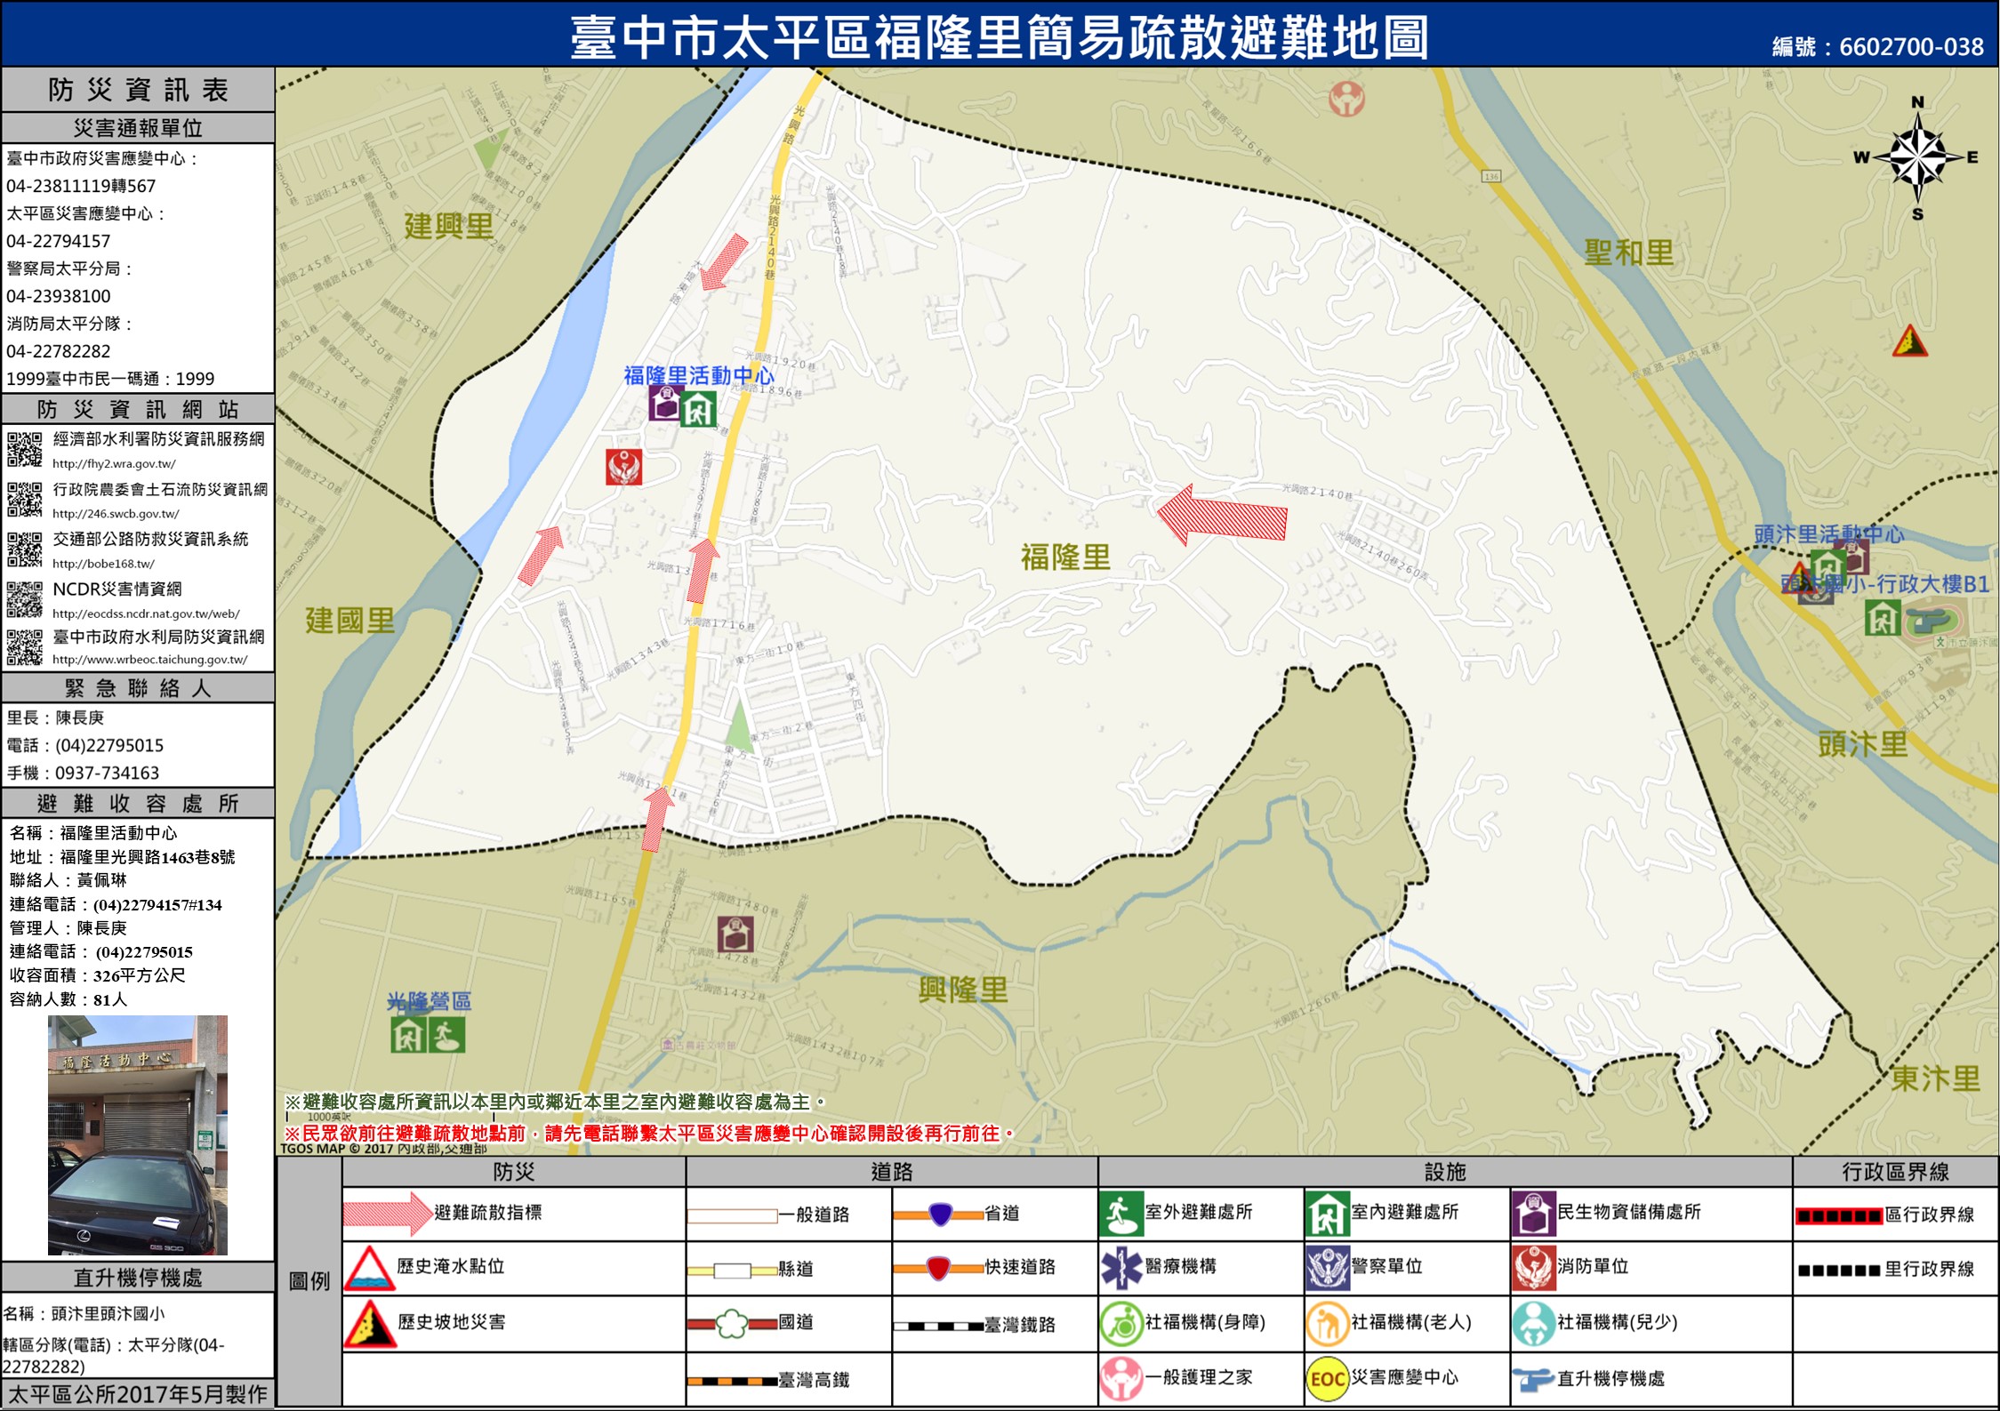The image size is (2000, 1411).
Task: Click the fire station icon on map
Action: pyautogui.click(x=623, y=467)
